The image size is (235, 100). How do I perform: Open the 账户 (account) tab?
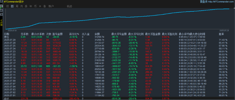[51, 6]
